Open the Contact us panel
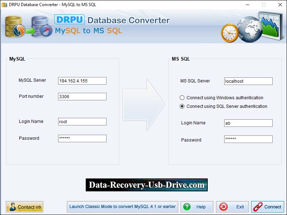Screen dimensions: 287x215 (x=24, y=207)
